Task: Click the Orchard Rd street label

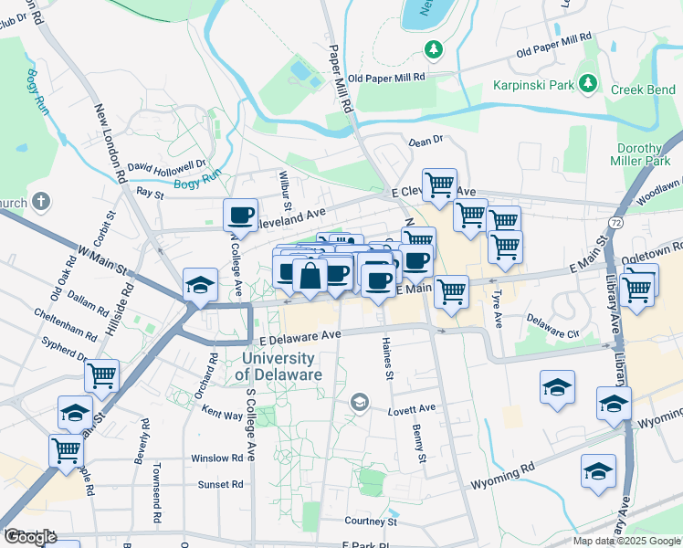Action: pyautogui.click(x=206, y=376)
